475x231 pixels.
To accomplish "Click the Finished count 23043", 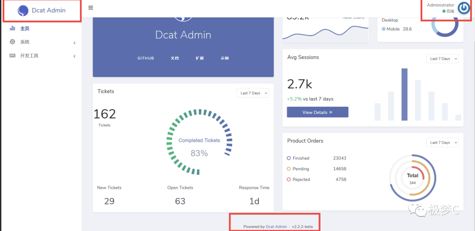I will 340,158.
